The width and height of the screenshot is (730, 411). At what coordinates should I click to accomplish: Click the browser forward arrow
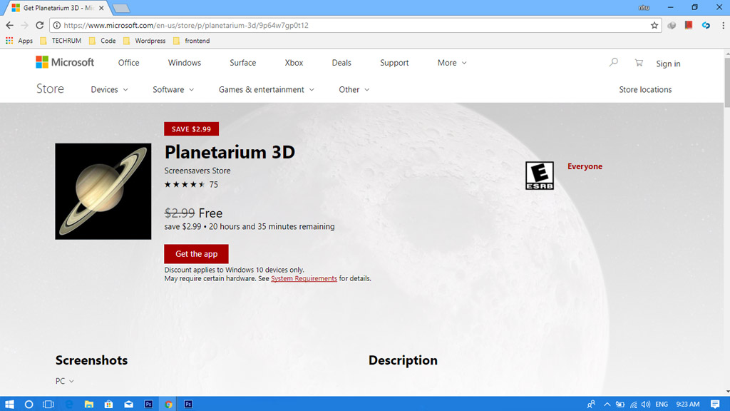tap(25, 25)
